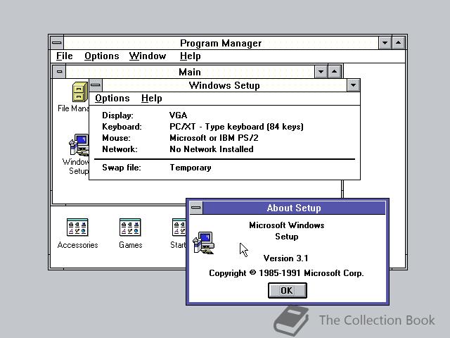The image size is (450, 338).
Task: Click OK in About Setup dialog
Action: click(288, 290)
